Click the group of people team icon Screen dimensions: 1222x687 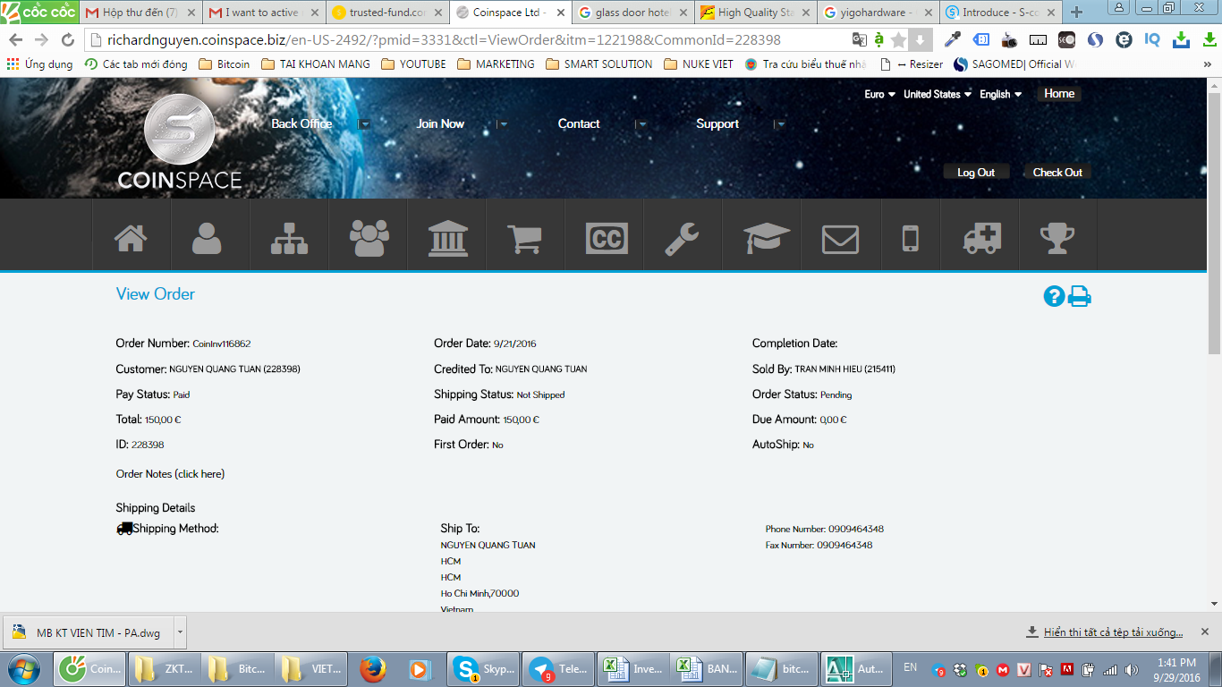click(x=369, y=238)
